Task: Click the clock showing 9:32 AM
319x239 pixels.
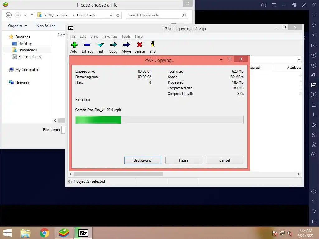Action: [305, 231]
